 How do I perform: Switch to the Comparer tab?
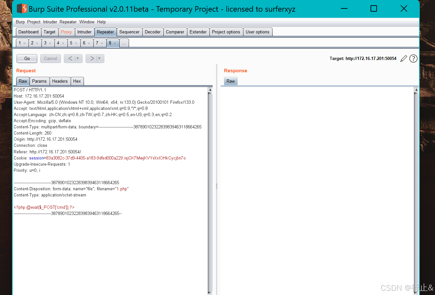(175, 32)
